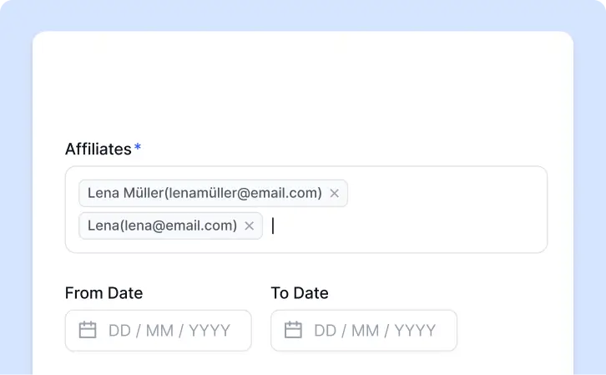Click the Affiliates field label
The image size is (606, 375).
(x=98, y=149)
